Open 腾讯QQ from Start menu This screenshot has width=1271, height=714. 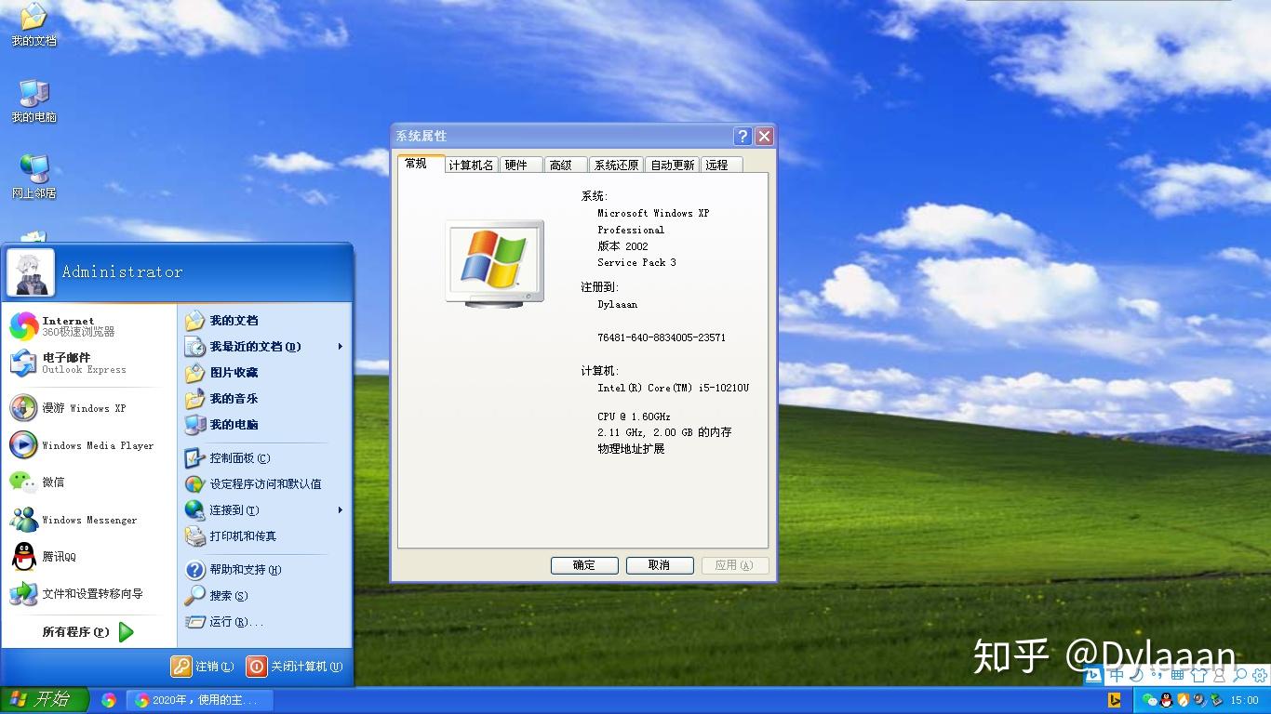89,557
